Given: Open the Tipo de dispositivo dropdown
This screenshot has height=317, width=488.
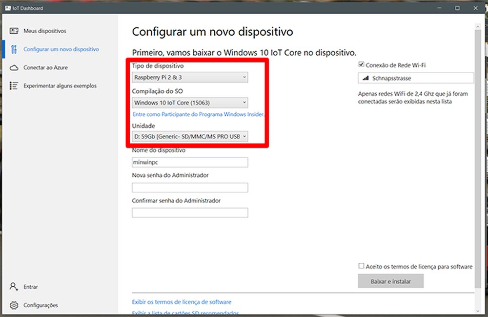Looking at the screenshot, I should pyautogui.click(x=190, y=77).
